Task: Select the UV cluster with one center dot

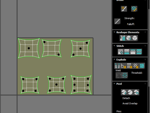Action: coord(29,48)
